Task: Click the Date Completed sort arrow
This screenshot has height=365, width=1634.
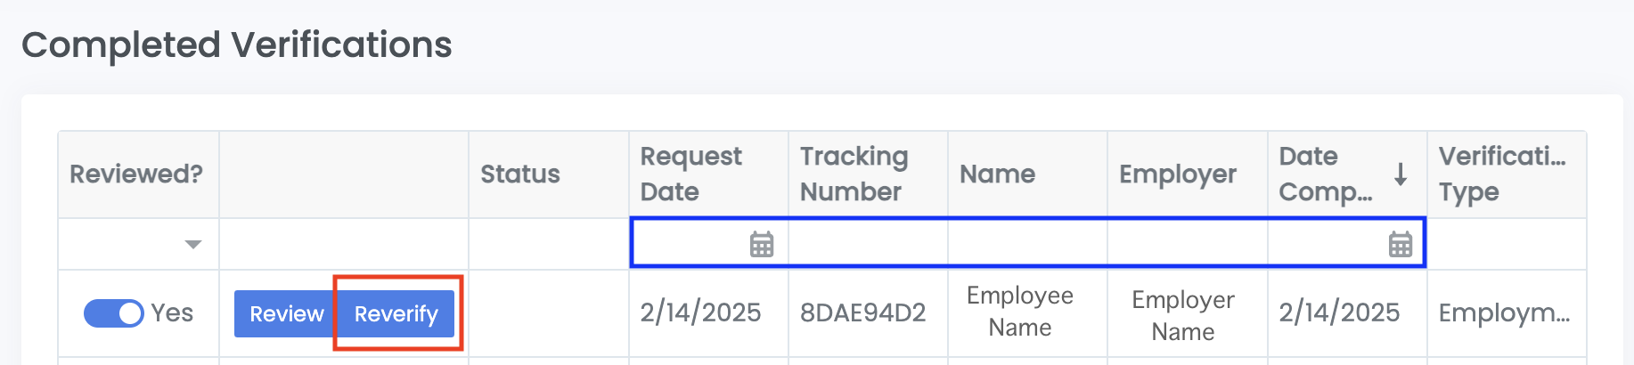Action: tap(1401, 174)
